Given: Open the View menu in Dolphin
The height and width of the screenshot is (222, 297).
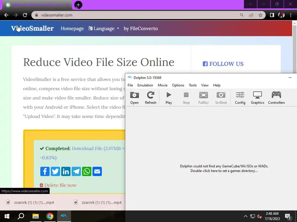Looking at the screenshot, I should (x=205, y=85).
